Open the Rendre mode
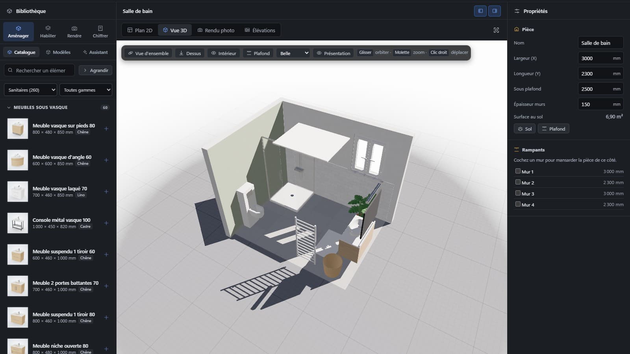 pyautogui.click(x=74, y=31)
